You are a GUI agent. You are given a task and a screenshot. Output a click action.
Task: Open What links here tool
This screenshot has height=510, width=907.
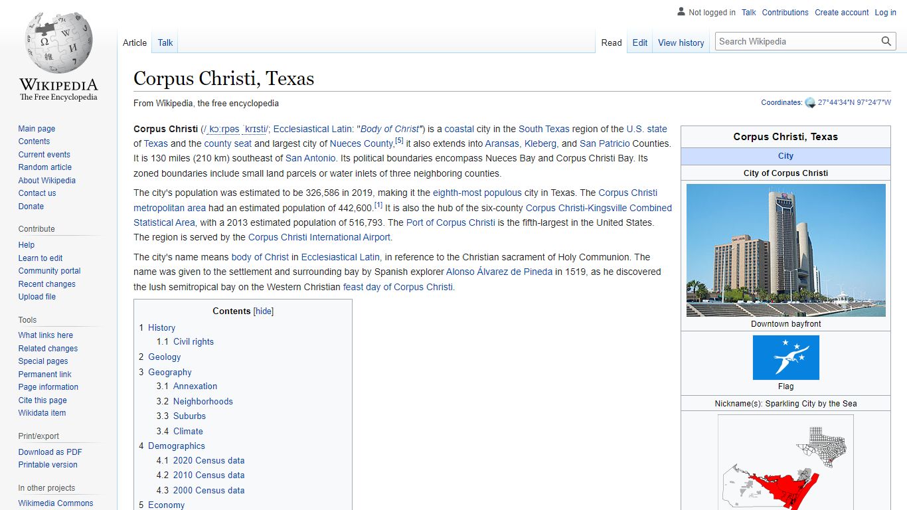(45, 335)
